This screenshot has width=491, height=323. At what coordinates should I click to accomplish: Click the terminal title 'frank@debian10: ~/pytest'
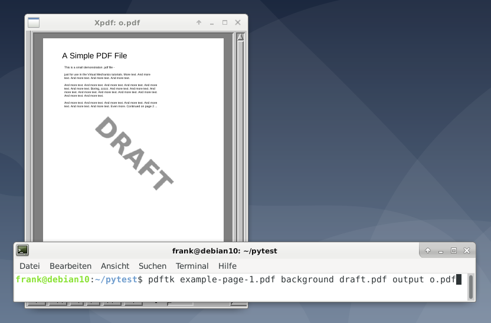pyautogui.click(x=224, y=251)
